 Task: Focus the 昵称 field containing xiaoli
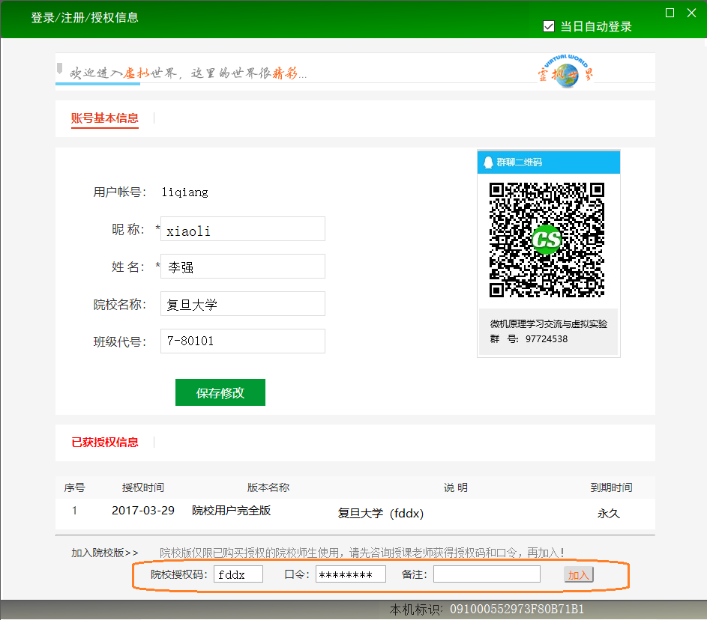pos(243,229)
